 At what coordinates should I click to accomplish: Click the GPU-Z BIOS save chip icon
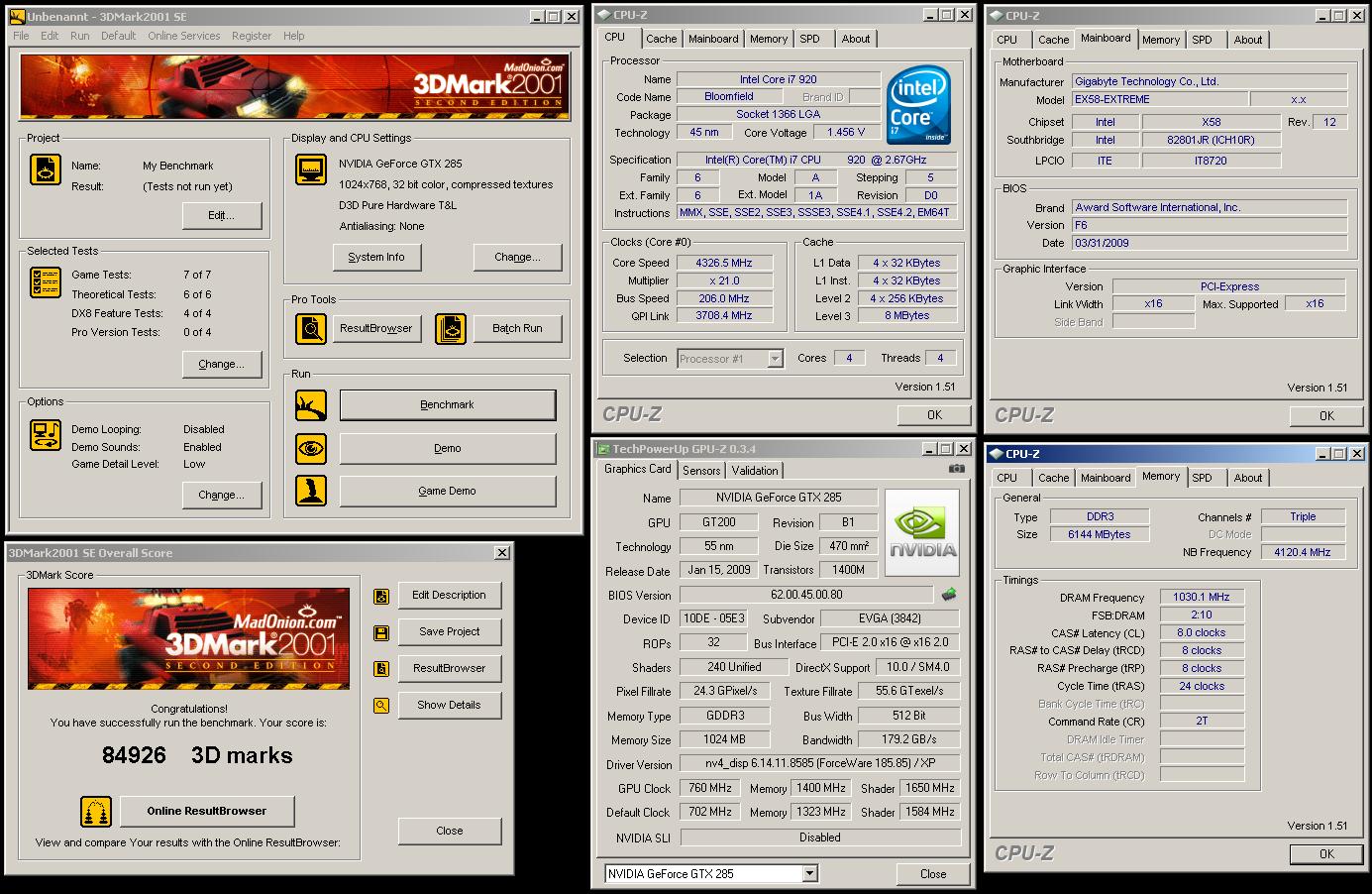(x=949, y=595)
